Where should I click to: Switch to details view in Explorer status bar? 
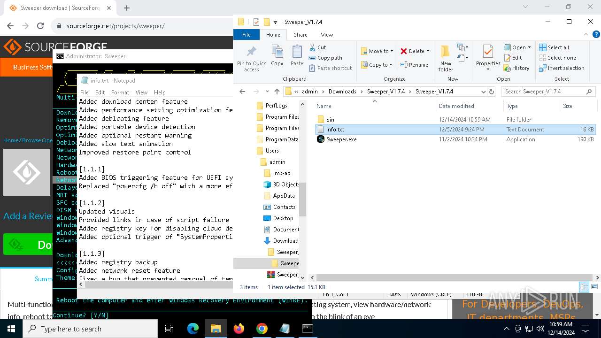tap(584, 287)
